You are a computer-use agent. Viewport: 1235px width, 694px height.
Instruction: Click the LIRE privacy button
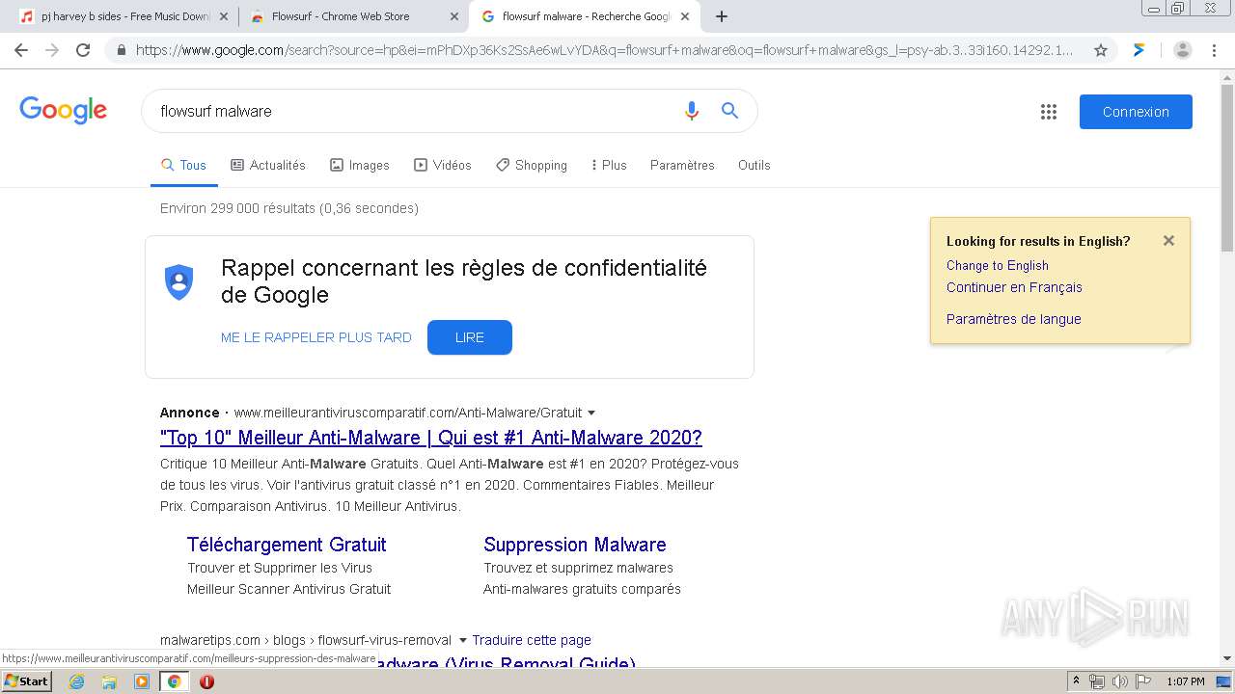point(470,337)
